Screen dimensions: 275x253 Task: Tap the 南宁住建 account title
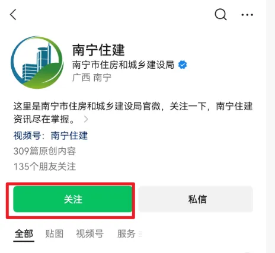(98, 50)
